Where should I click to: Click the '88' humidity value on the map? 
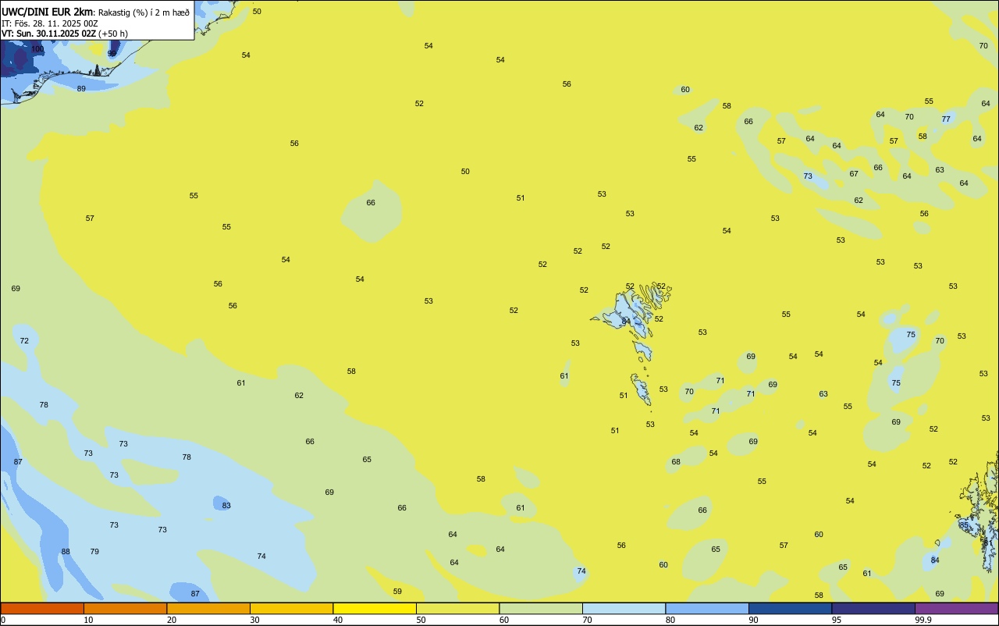(x=66, y=552)
